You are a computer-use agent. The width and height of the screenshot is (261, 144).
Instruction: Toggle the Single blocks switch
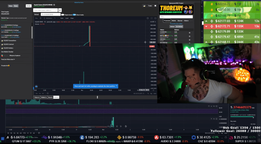[62, 15]
